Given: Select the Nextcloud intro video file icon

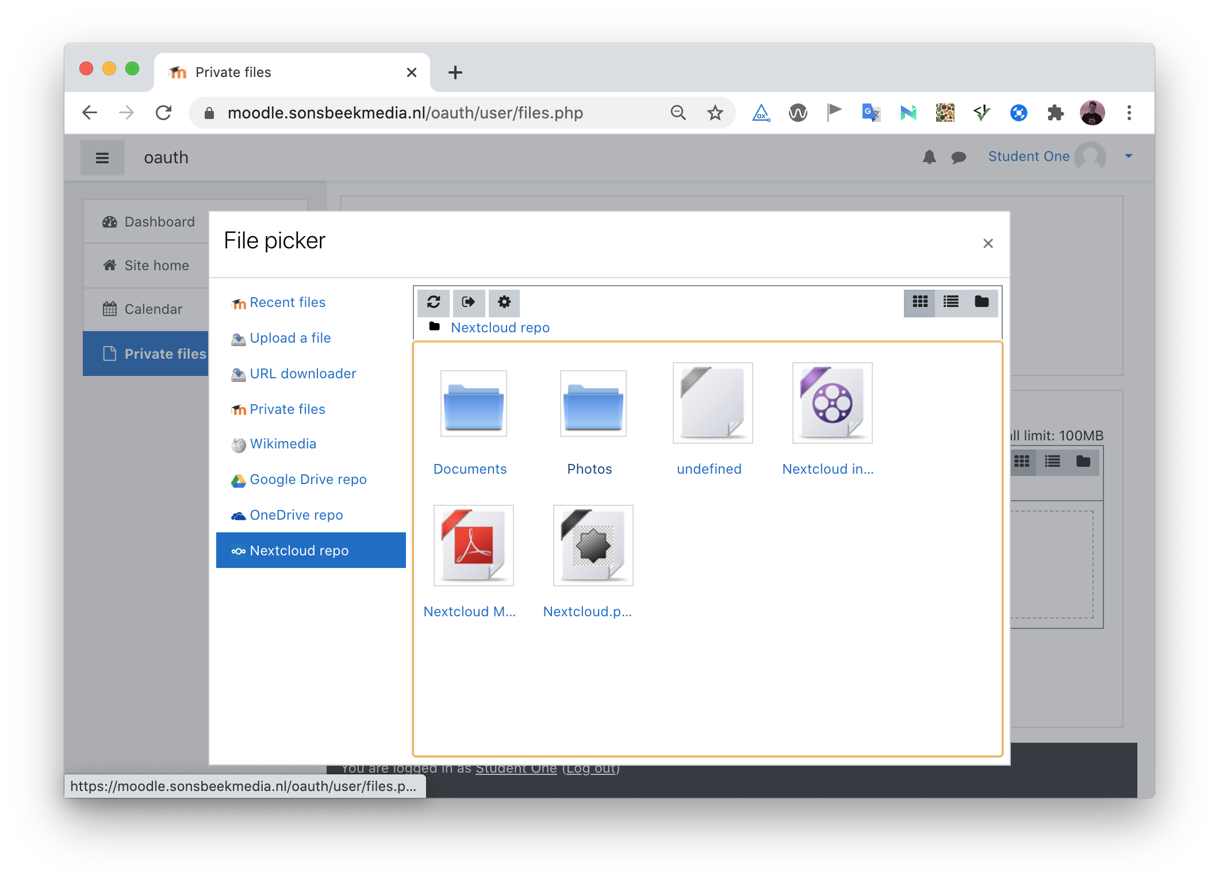Looking at the screenshot, I should pos(832,403).
